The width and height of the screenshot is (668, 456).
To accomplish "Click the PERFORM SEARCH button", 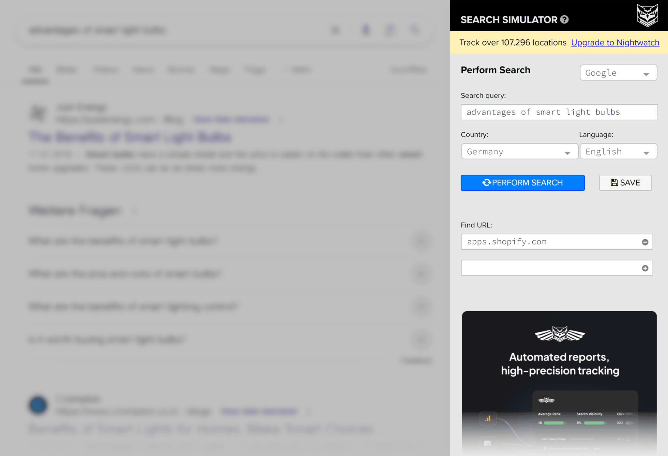I will point(523,182).
